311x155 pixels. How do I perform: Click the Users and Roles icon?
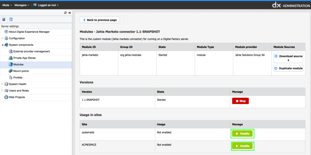pos(6,91)
